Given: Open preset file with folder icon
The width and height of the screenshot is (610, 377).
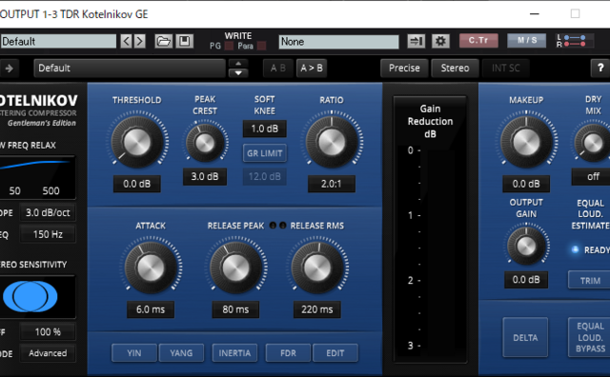Looking at the screenshot, I should [163, 41].
